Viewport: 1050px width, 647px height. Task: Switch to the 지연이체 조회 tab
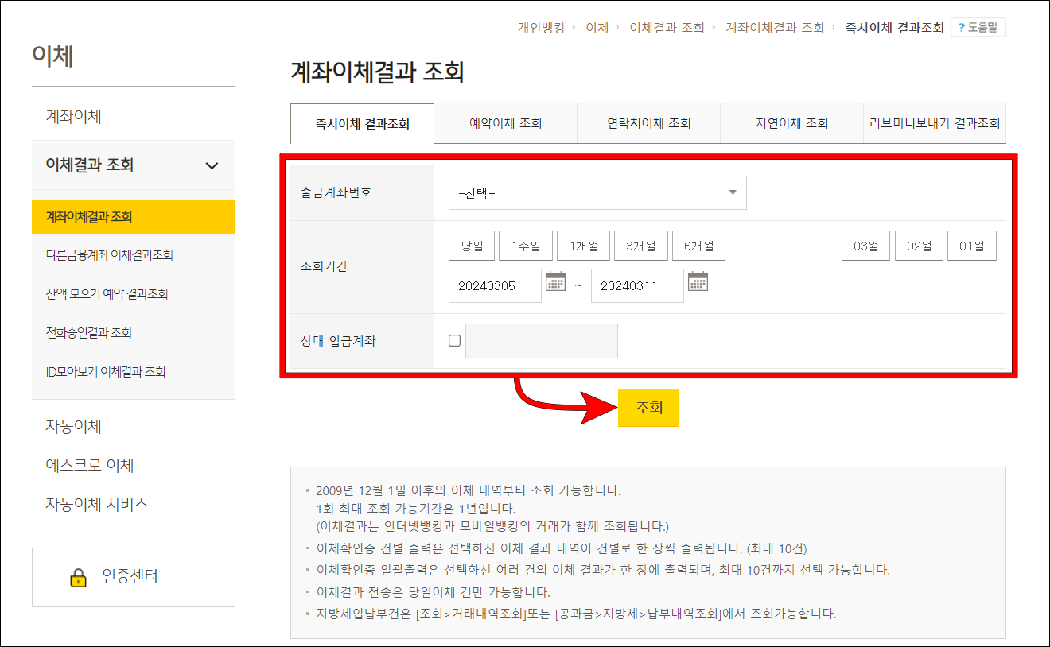point(791,123)
